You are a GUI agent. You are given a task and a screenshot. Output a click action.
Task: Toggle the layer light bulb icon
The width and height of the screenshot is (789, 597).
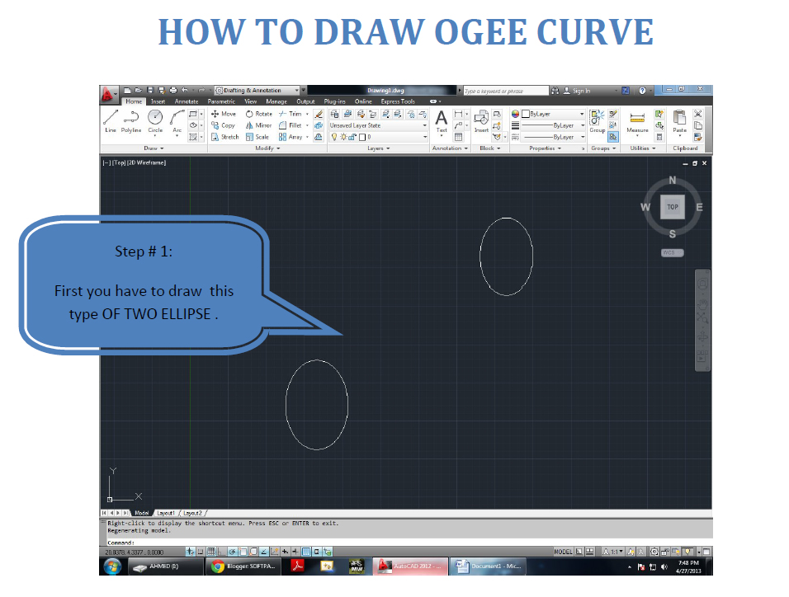click(334, 135)
